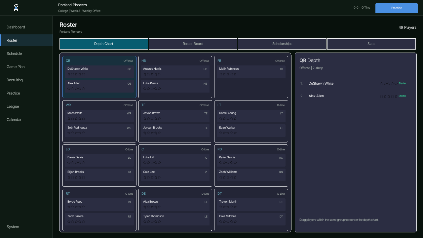423x238 pixels.
Task: Click star rating under Trevon Martin
Action: (228, 207)
